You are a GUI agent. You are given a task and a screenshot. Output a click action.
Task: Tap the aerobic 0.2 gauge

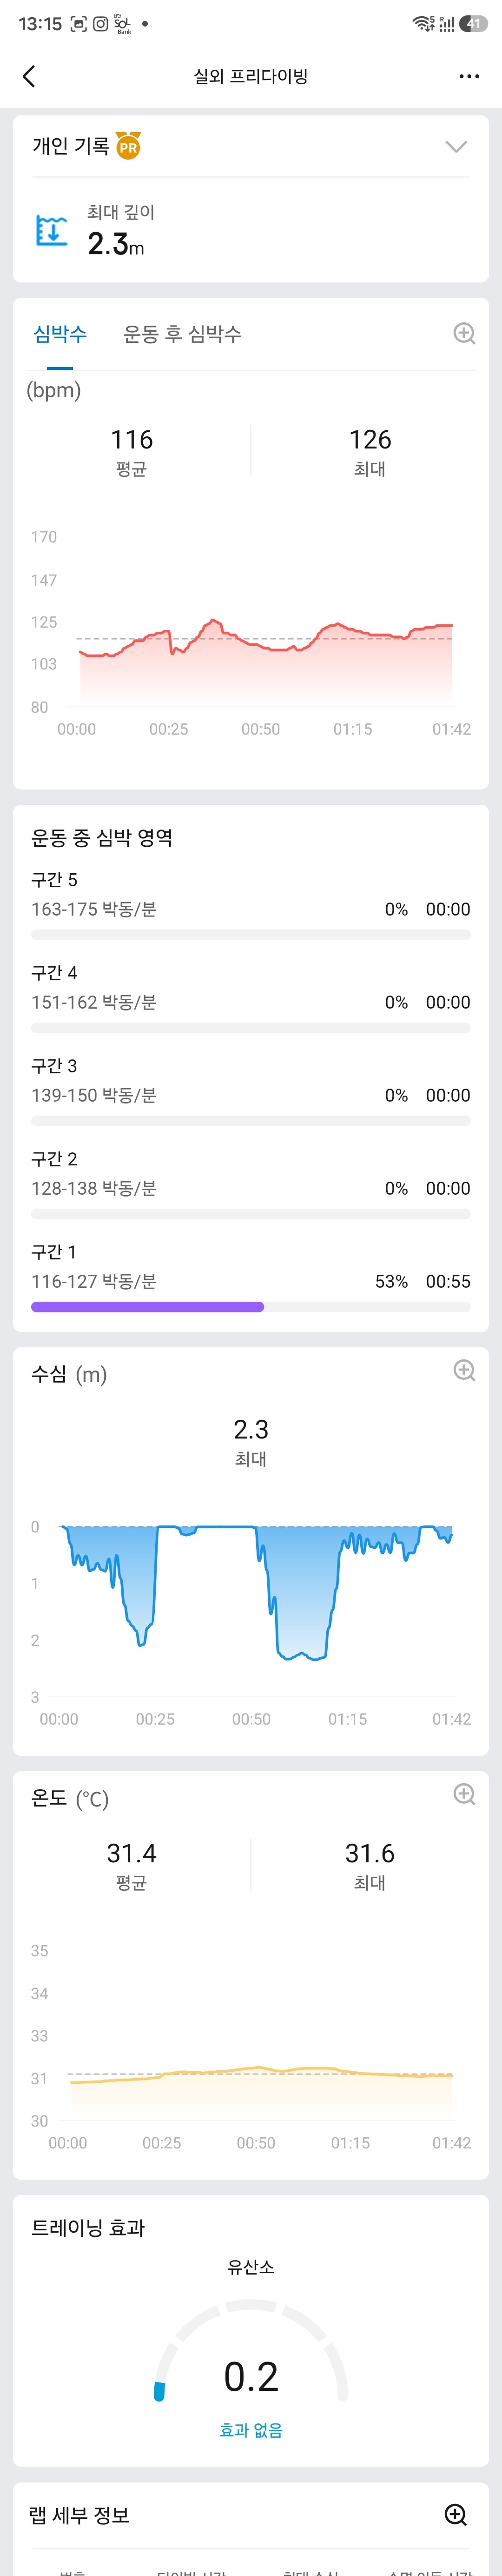click(x=251, y=2375)
